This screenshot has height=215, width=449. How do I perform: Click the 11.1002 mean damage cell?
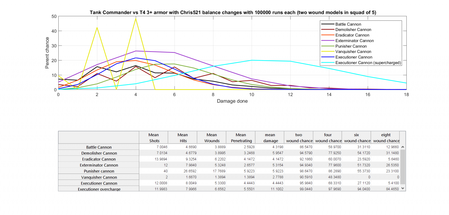(277, 189)
